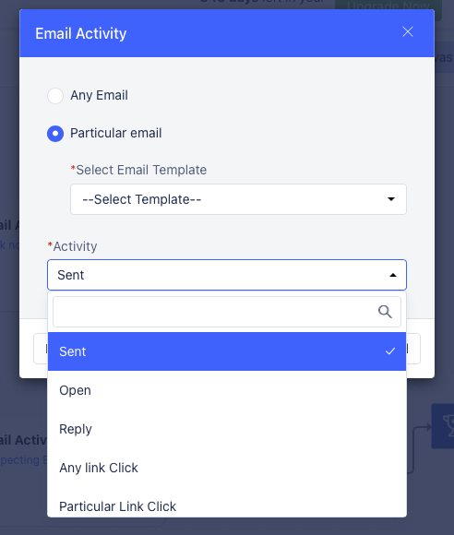Click the Any Email label text
The height and width of the screenshot is (535, 454).
(x=99, y=95)
